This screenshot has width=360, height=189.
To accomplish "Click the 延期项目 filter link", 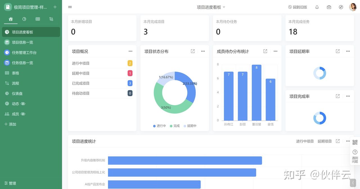I will tap(325, 141).
